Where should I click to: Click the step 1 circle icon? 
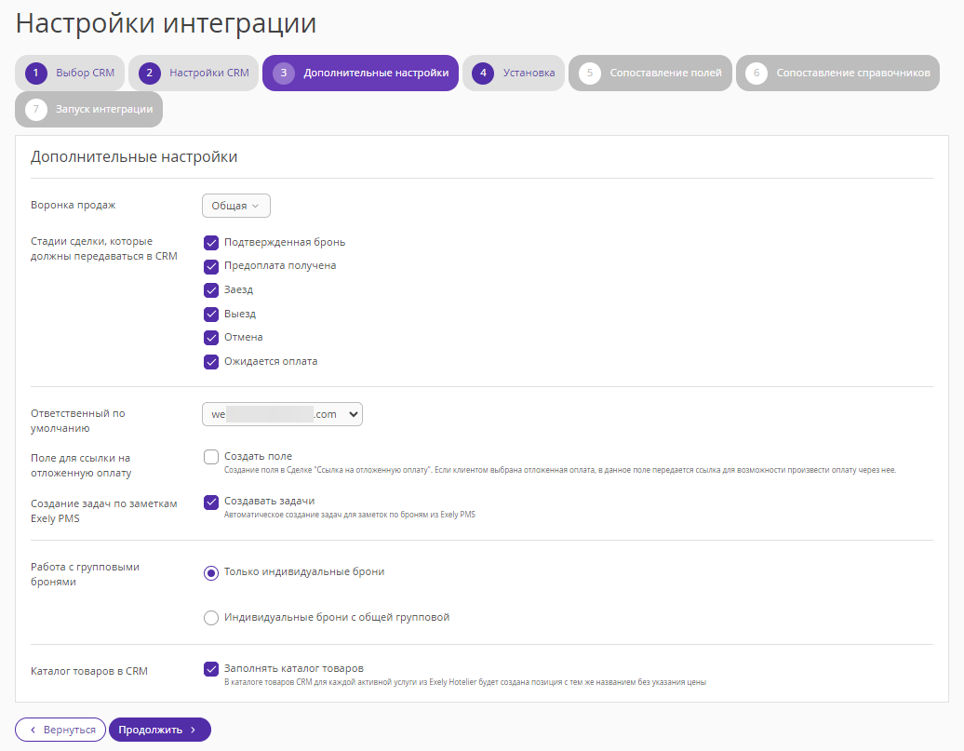(35, 74)
